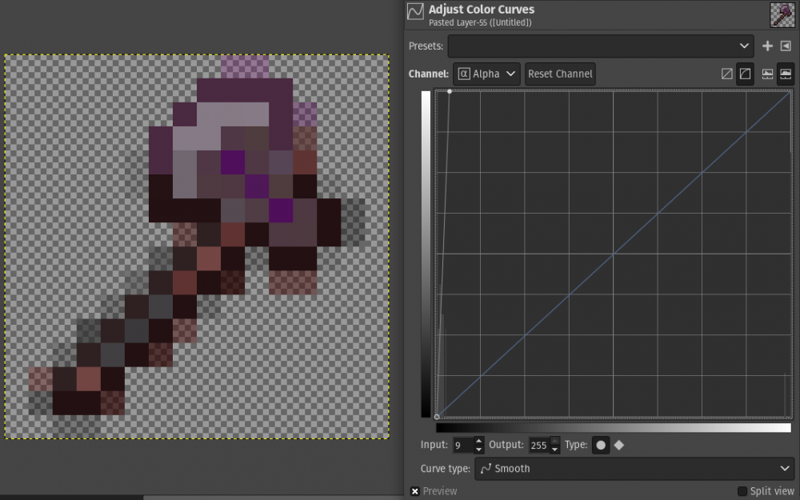800x500 pixels.
Task: Toggle the Preview checkbox
Action: point(415,491)
